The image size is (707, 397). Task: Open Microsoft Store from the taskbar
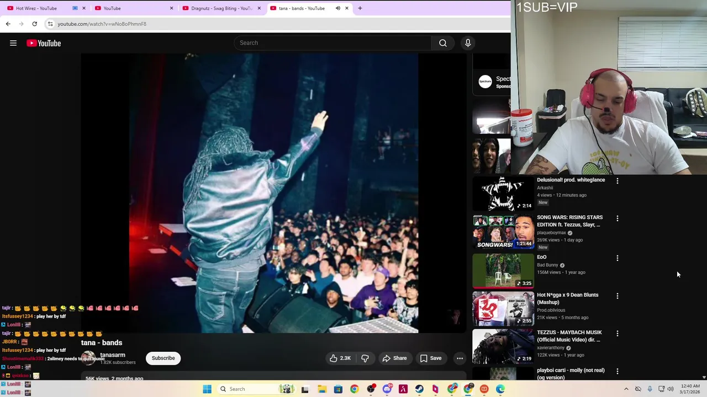(x=338, y=389)
